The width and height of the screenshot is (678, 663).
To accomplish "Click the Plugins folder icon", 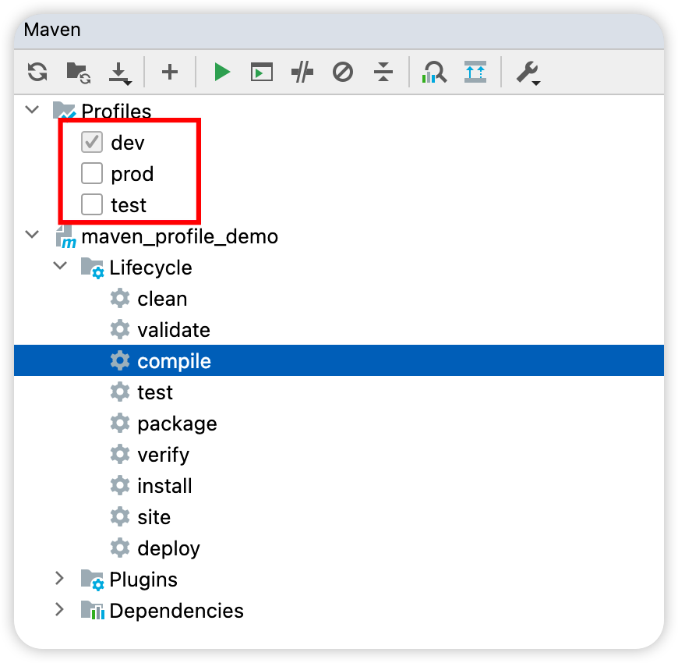I will pyautogui.click(x=92, y=580).
